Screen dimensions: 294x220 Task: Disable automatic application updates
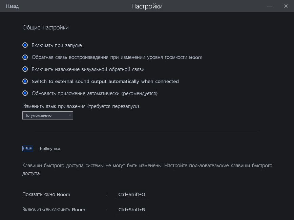point(25,93)
